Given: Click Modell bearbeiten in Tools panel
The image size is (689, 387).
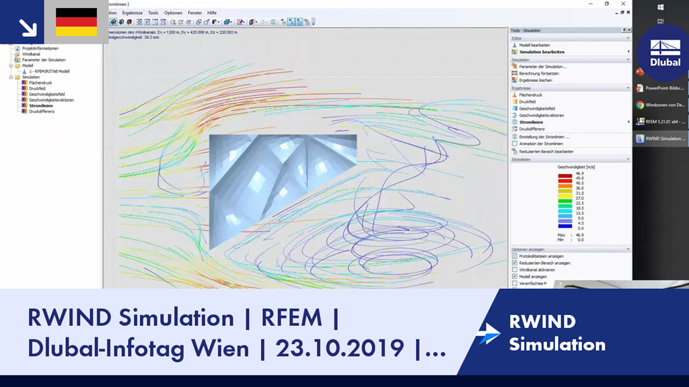Looking at the screenshot, I should 534,45.
